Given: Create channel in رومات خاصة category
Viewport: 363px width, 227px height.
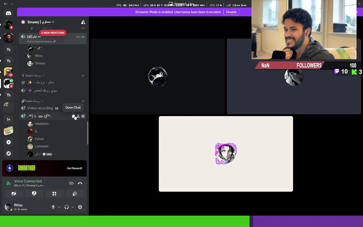Looking at the screenshot, I should (83, 101).
